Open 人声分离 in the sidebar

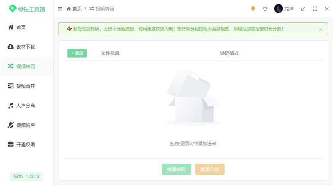click(x=27, y=106)
